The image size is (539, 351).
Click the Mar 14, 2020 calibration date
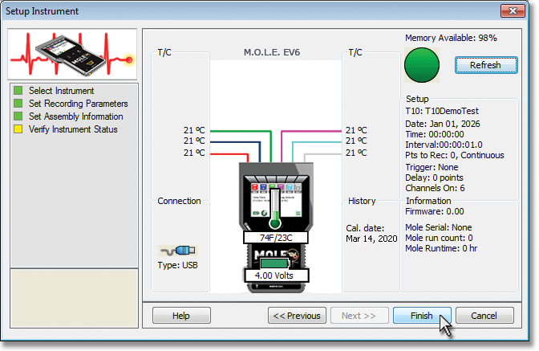pos(371,239)
